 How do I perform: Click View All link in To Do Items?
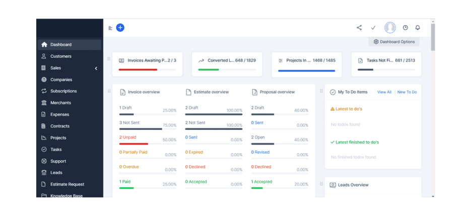pos(384,92)
